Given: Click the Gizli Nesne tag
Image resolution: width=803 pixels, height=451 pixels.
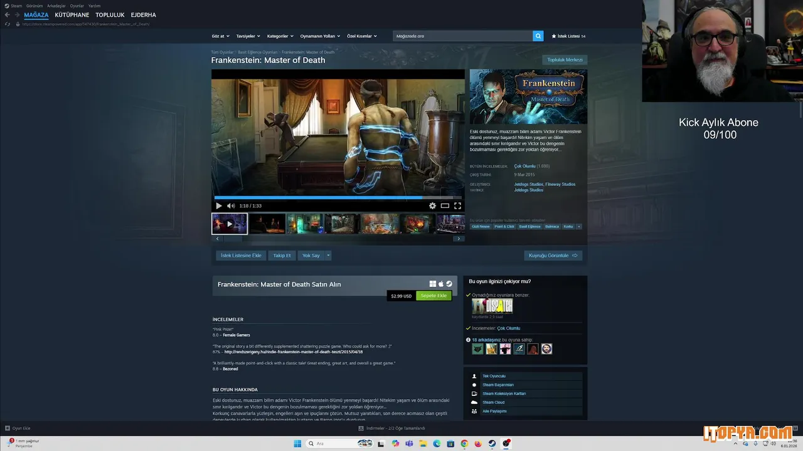Looking at the screenshot, I should [x=481, y=227].
